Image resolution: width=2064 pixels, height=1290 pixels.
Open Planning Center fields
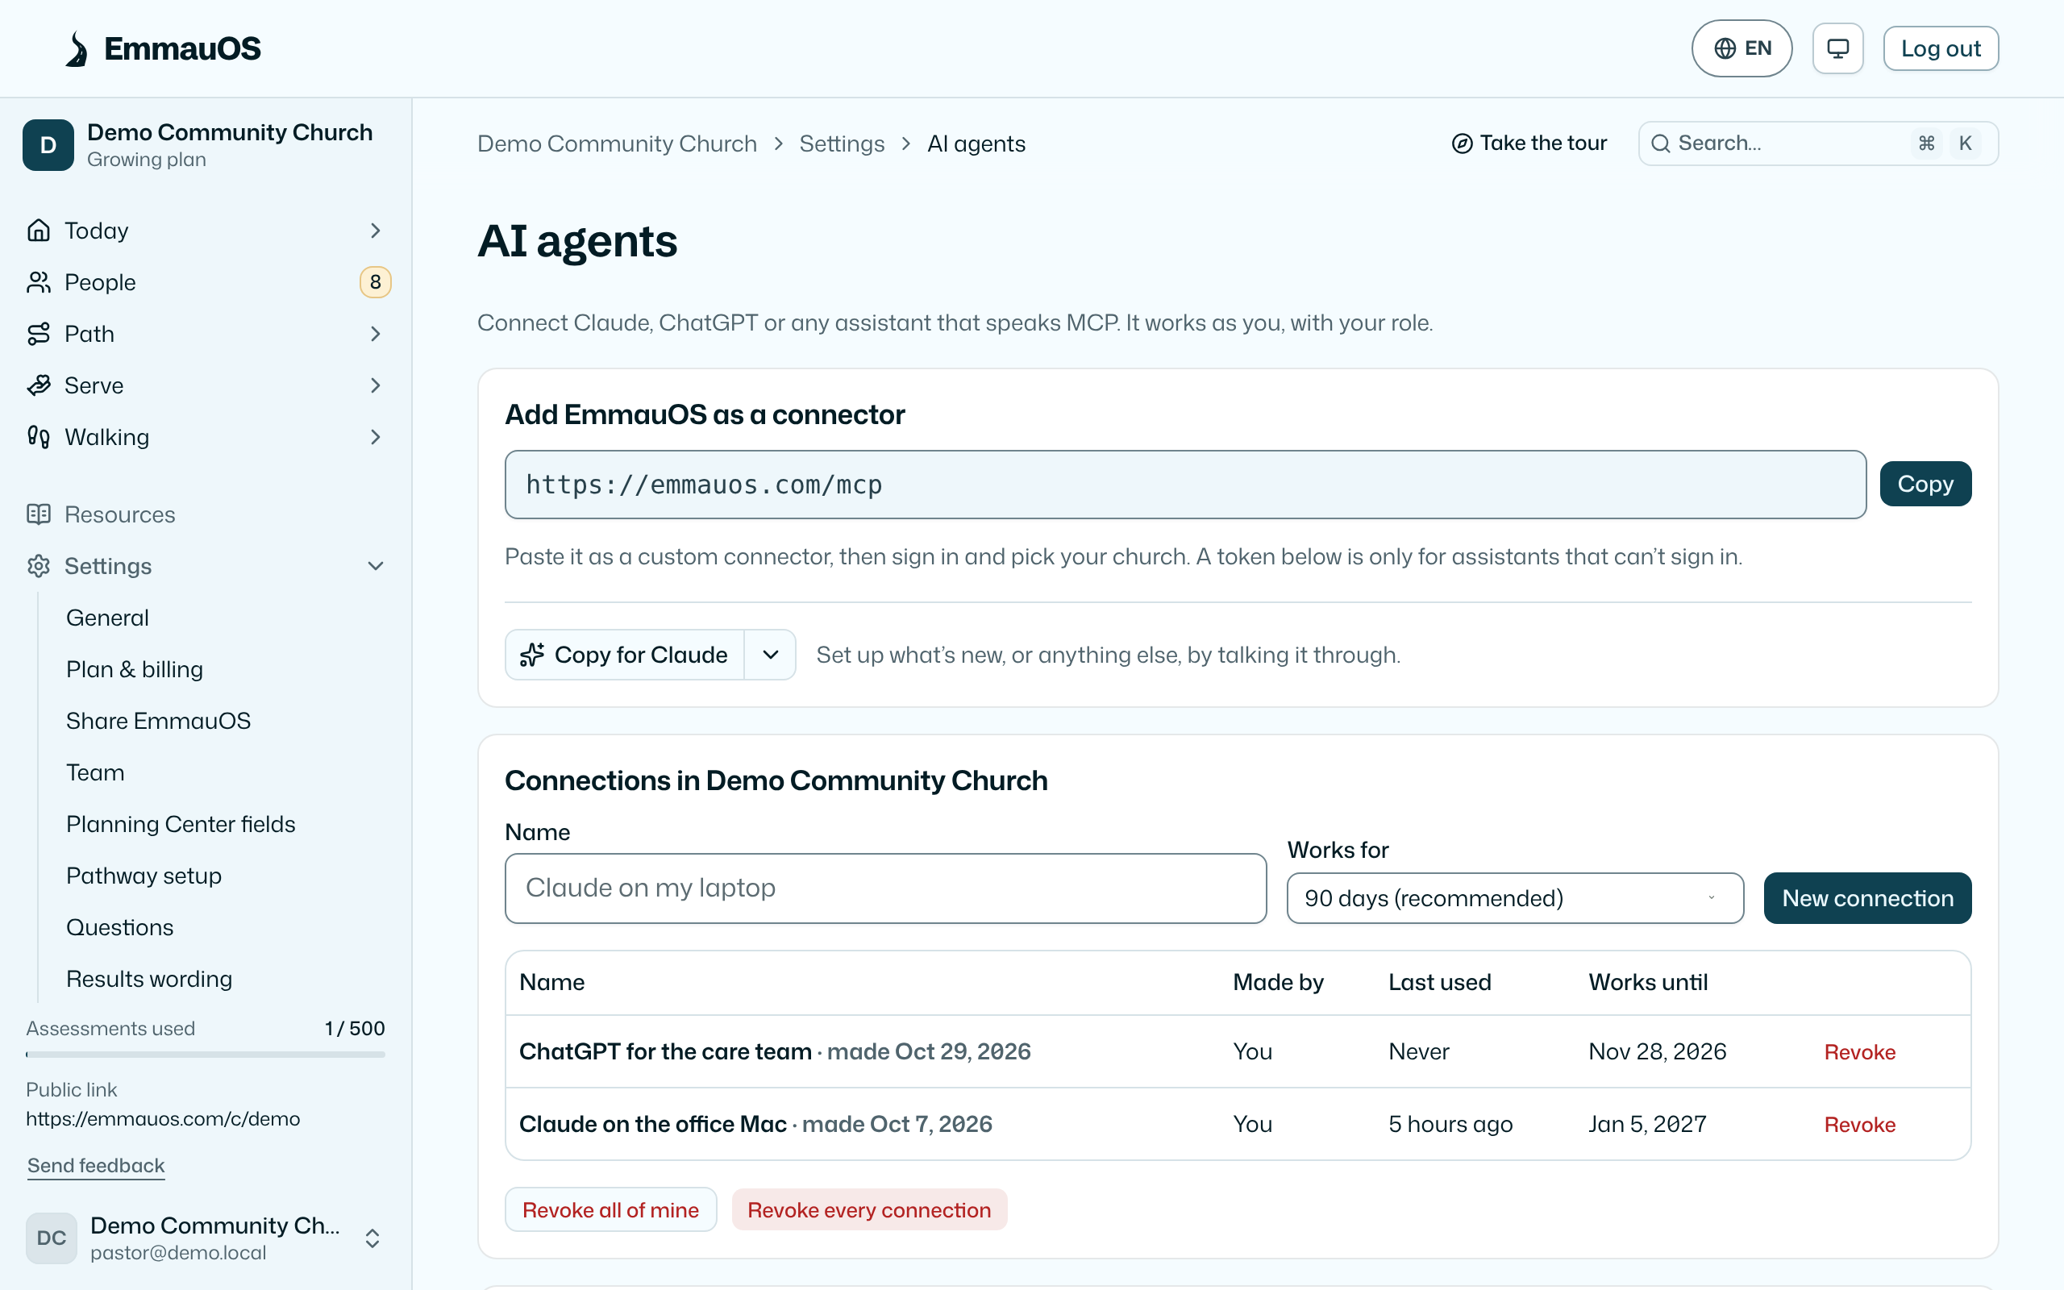pos(181,824)
